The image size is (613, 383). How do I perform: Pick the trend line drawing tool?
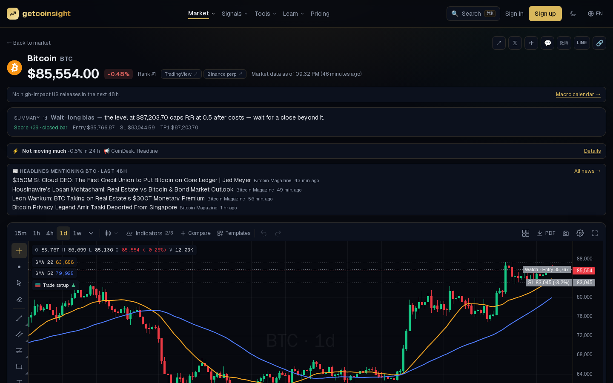[19, 318]
